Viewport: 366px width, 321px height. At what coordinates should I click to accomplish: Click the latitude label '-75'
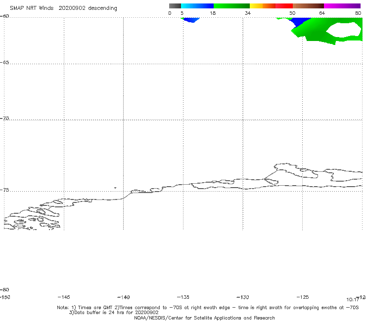click(x=4, y=190)
